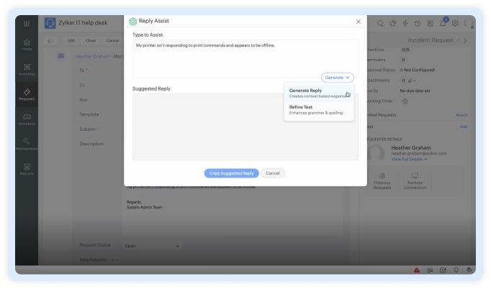Click the mail envelope icon beside Heather Graham
This screenshot has height=289, width=491.
point(60,56)
